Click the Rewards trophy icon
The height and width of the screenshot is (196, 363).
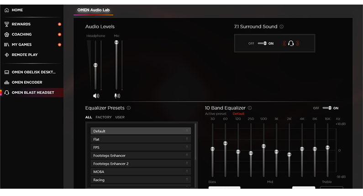7,24
